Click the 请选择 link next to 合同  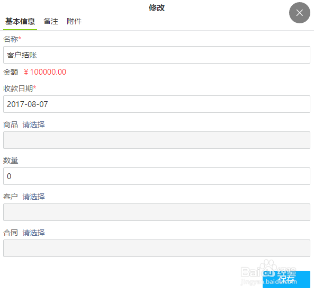click(x=33, y=233)
